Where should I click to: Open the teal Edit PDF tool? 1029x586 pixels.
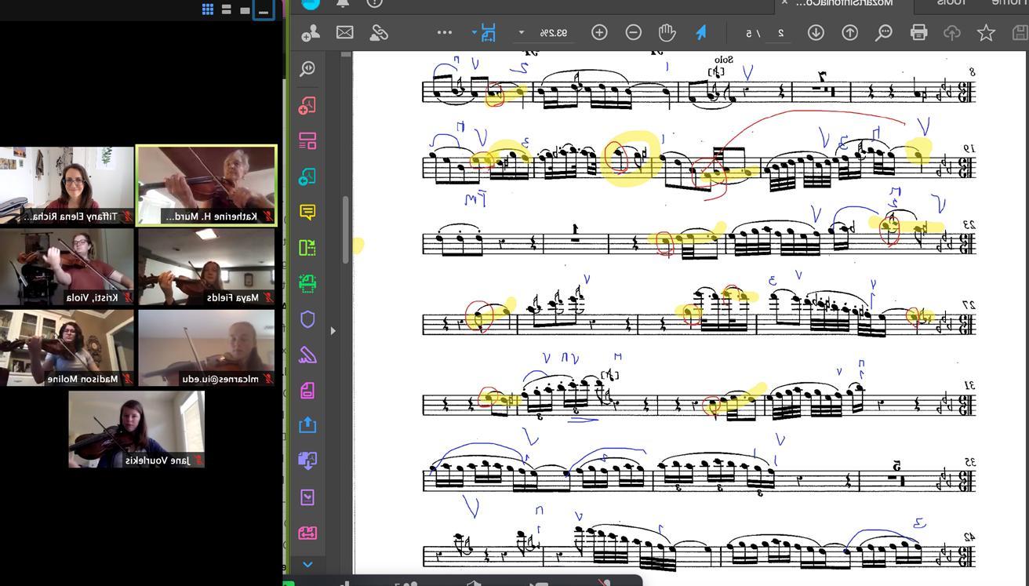point(307,177)
